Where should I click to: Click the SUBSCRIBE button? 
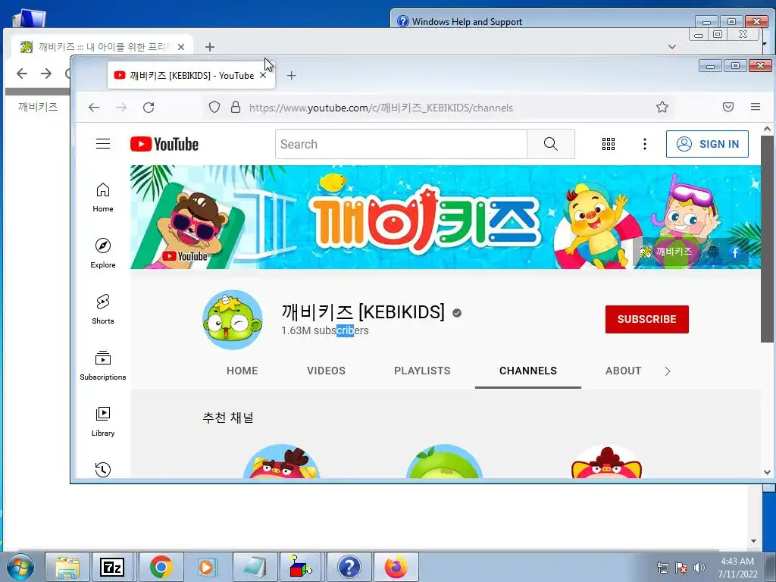[647, 319]
